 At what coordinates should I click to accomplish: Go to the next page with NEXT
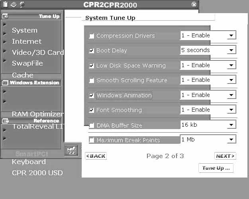(225, 156)
